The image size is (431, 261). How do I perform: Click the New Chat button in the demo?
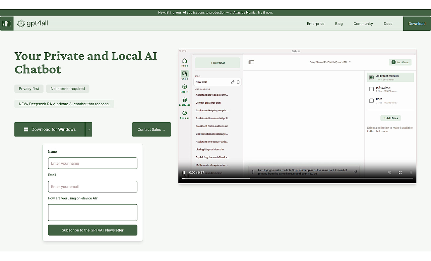[x=217, y=63]
